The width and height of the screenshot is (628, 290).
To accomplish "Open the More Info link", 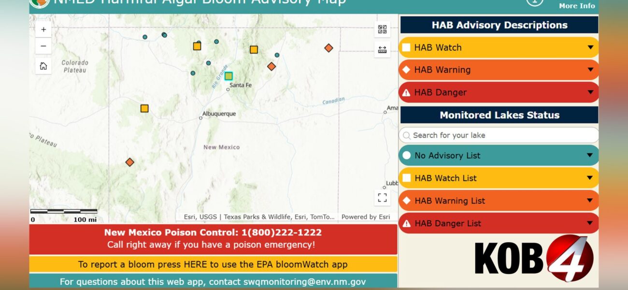I will (x=577, y=6).
